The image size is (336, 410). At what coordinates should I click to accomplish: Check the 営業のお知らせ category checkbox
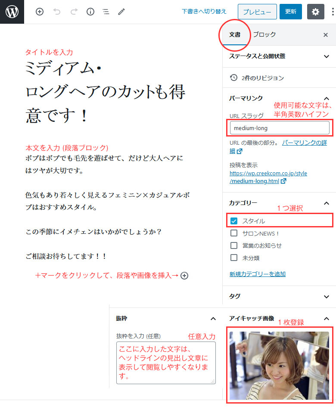(234, 245)
